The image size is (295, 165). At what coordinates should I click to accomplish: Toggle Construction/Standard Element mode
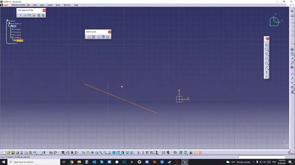coord(99,37)
